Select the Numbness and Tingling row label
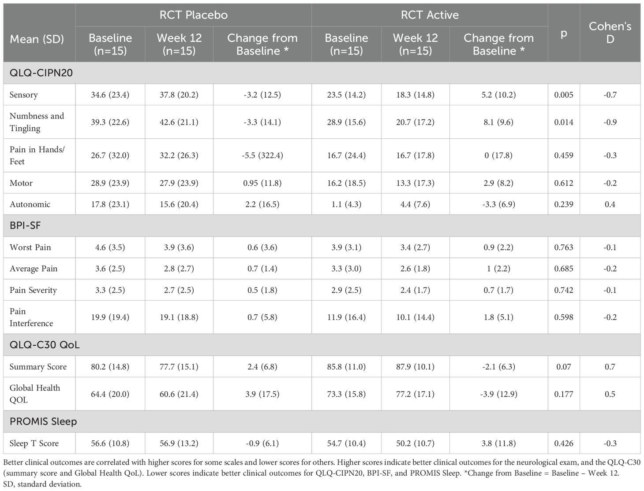 [x=37, y=122]
